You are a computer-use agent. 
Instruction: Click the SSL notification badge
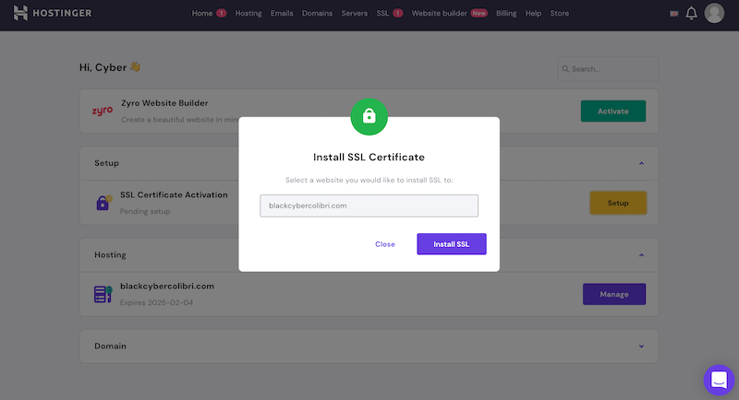(x=398, y=13)
